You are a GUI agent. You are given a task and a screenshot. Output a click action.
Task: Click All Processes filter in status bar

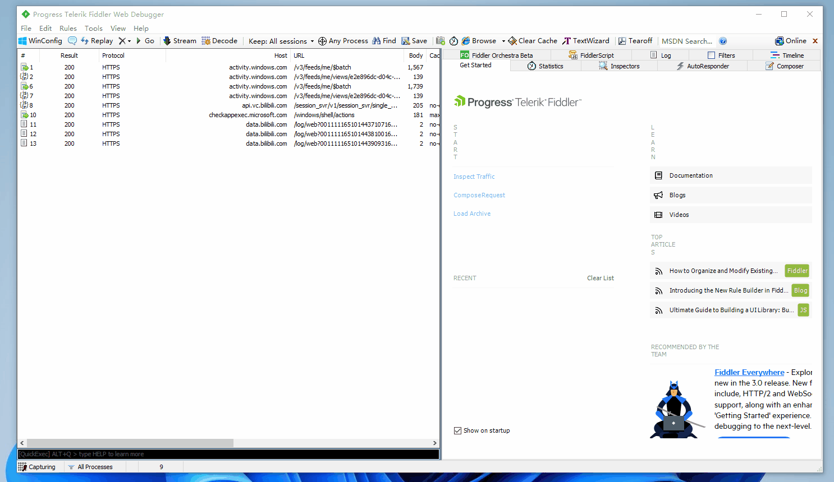tap(90, 467)
